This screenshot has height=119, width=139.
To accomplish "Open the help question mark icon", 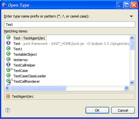I will (8, 110).
